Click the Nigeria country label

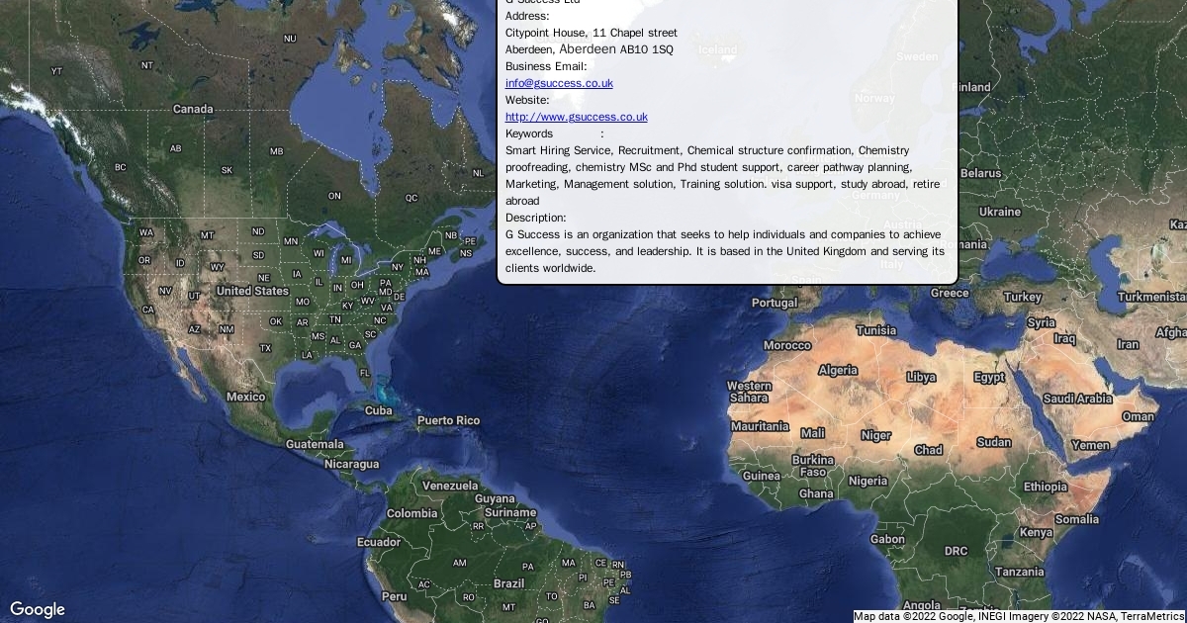click(x=867, y=481)
